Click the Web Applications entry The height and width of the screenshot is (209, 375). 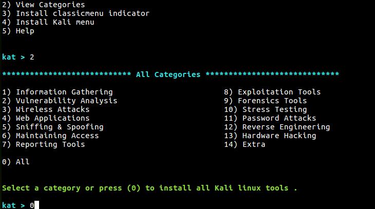pyautogui.click(x=46, y=118)
